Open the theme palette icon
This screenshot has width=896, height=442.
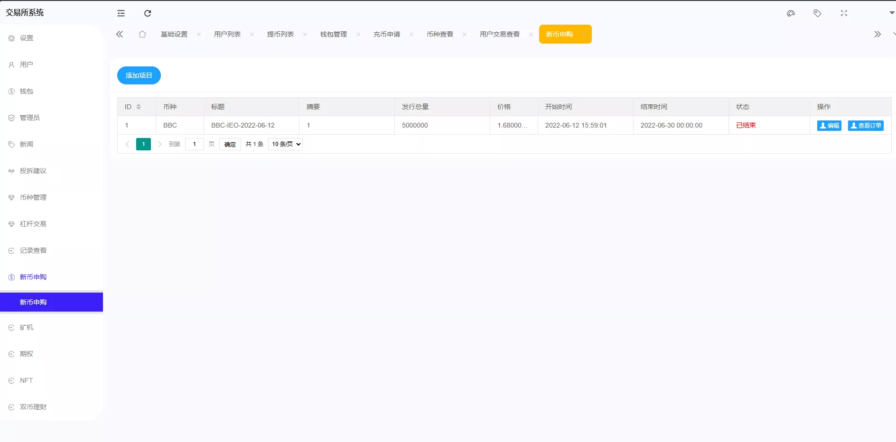click(x=791, y=13)
